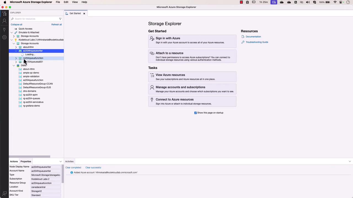Open the Wi-Fi status menu
353x198 pixels.
335,2
